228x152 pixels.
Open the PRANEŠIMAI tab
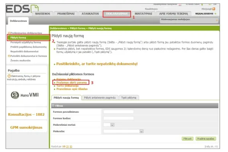[x=66, y=14]
